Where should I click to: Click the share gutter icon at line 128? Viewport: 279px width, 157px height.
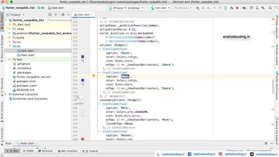(x=82, y=61)
